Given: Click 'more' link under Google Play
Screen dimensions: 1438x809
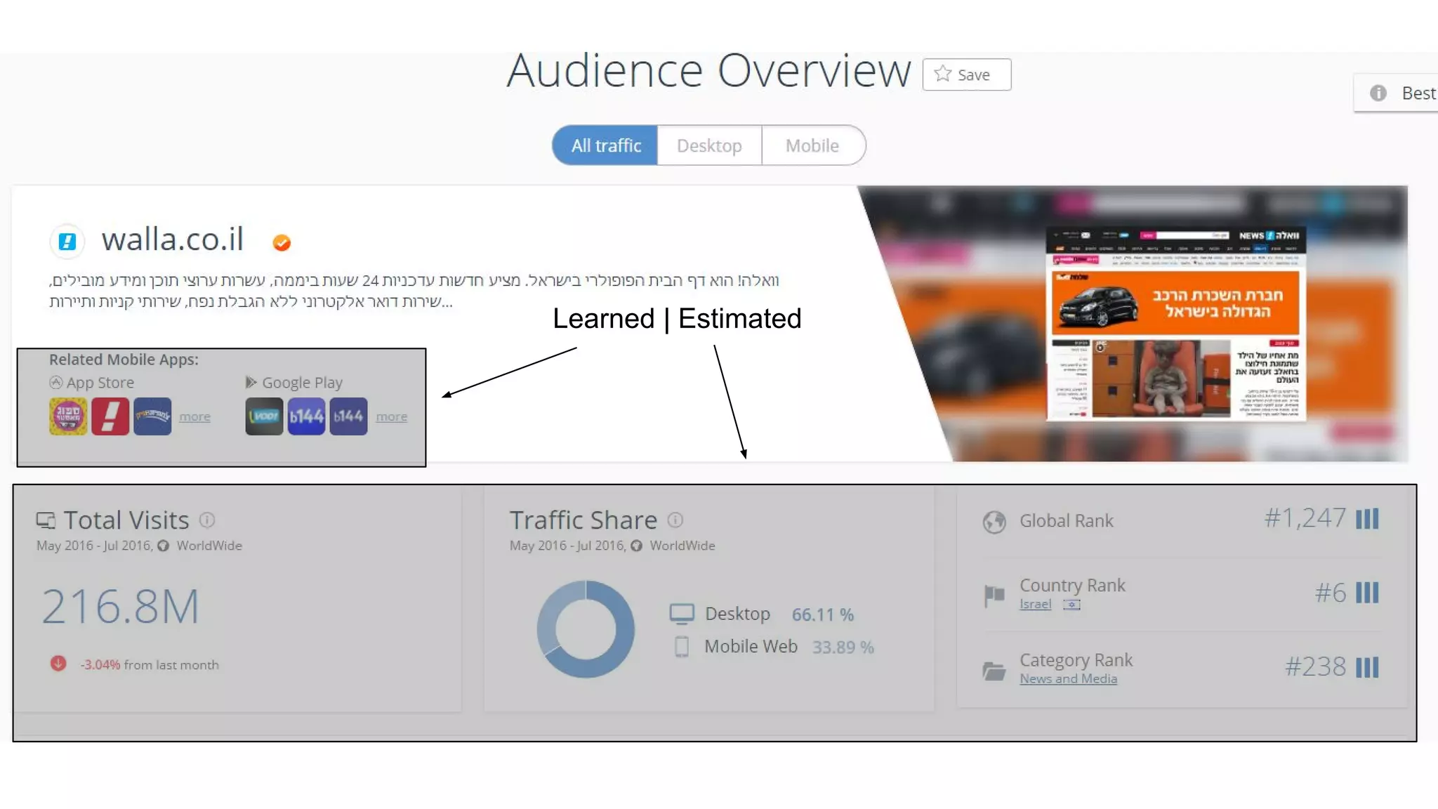Looking at the screenshot, I should [x=391, y=417].
